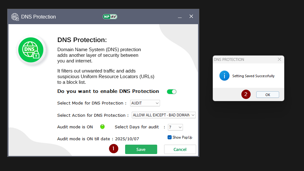304x171 pixels.
Task: Minimize the DNS Protection window
Action: tap(180, 17)
